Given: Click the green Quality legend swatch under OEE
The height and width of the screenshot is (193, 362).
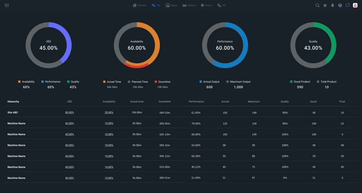Looking at the screenshot, I should pos(68,82).
